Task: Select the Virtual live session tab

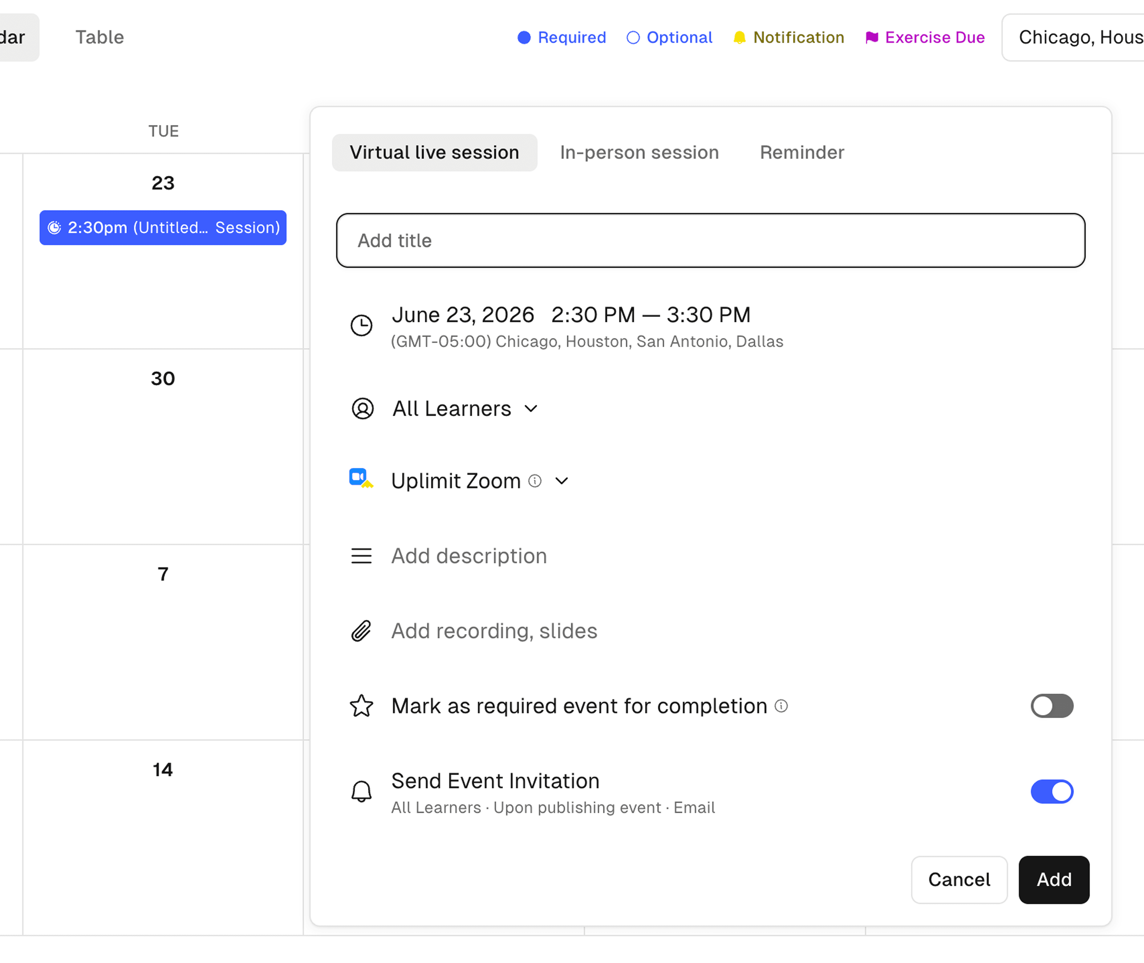Action: 434,152
